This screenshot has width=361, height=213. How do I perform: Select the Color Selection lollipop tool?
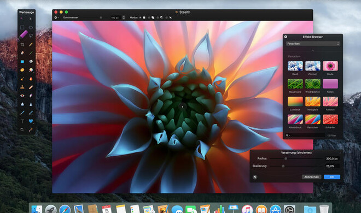[31, 70]
